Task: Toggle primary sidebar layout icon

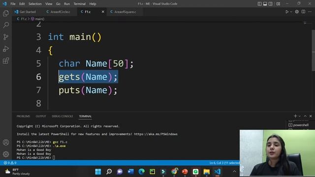Action: click(x=259, y=4)
